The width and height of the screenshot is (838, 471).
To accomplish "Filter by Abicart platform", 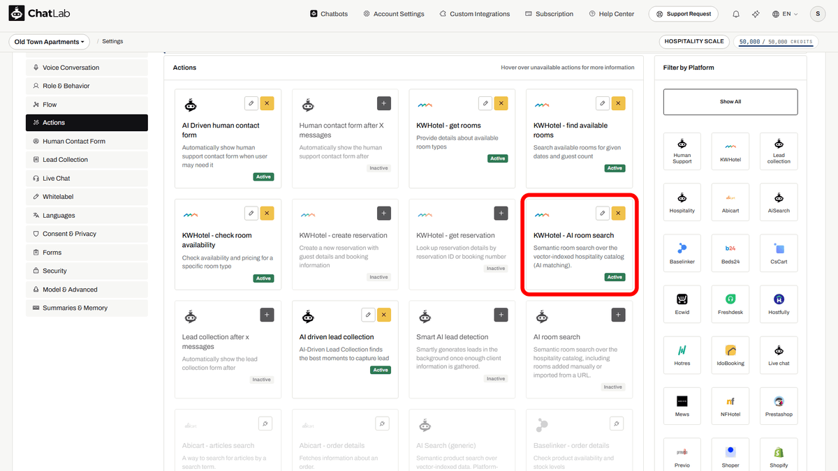I will click(x=730, y=202).
